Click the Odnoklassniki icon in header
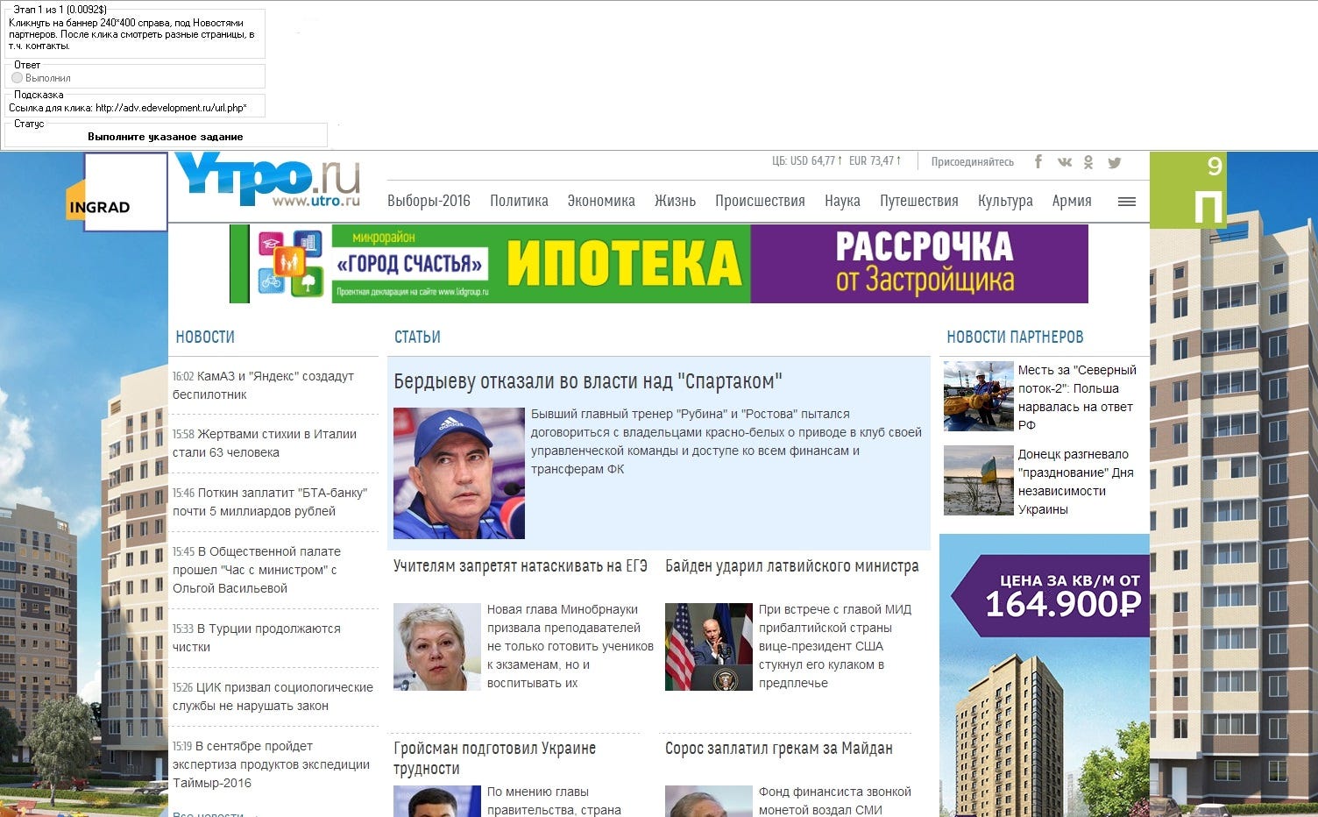 tap(1088, 162)
